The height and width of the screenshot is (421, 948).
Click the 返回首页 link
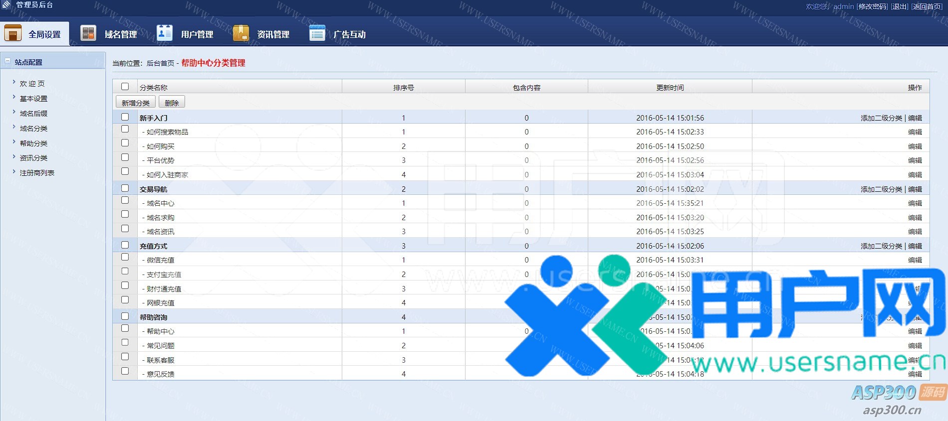(927, 6)
